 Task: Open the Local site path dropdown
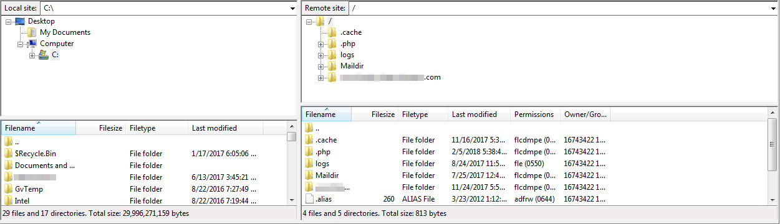coord(292,8)
